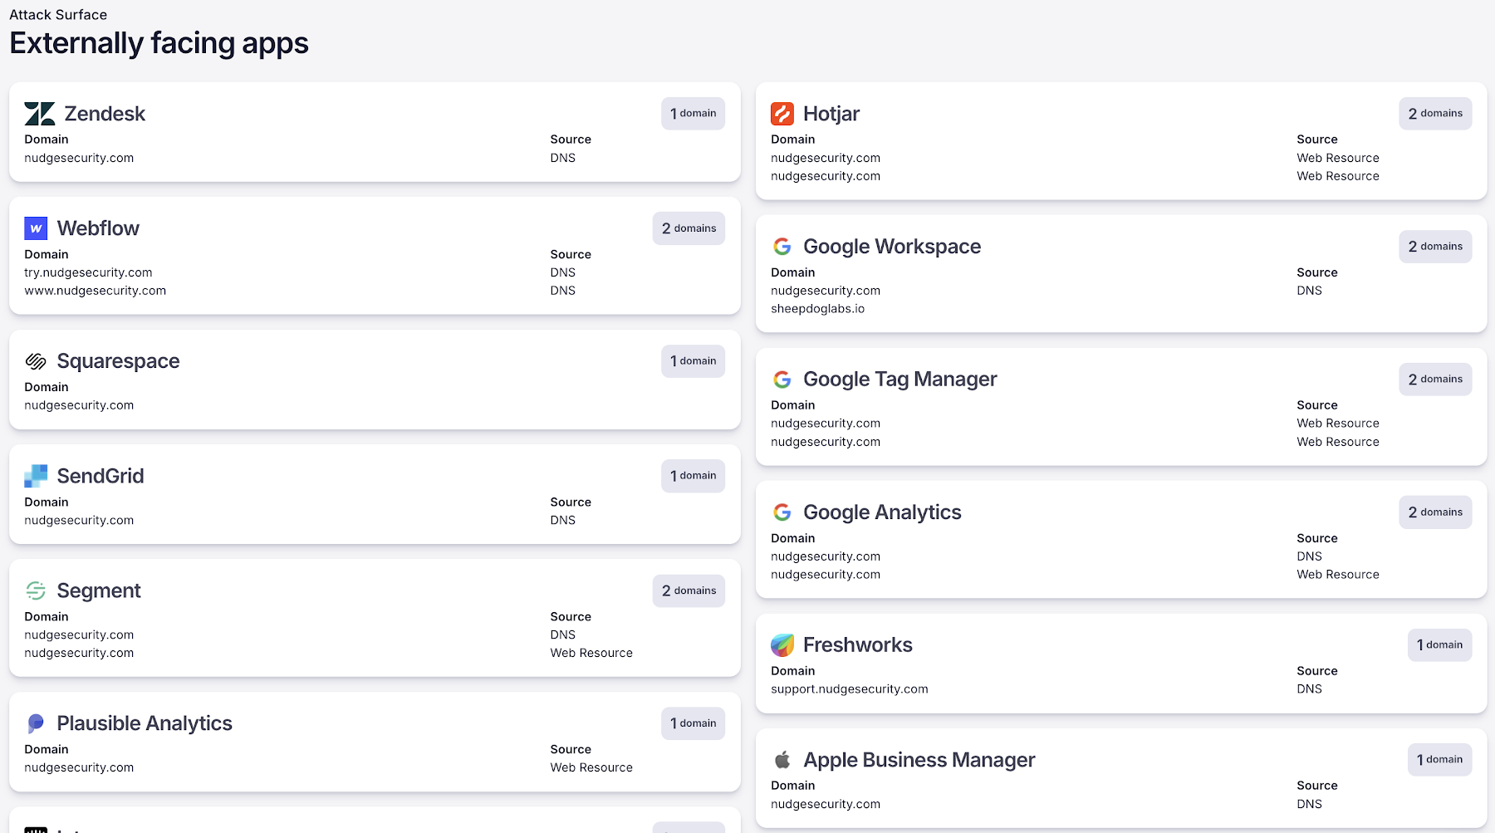Click the DNS source in SendGrid card
The image size is (1495, 833).
click(563, 520)
